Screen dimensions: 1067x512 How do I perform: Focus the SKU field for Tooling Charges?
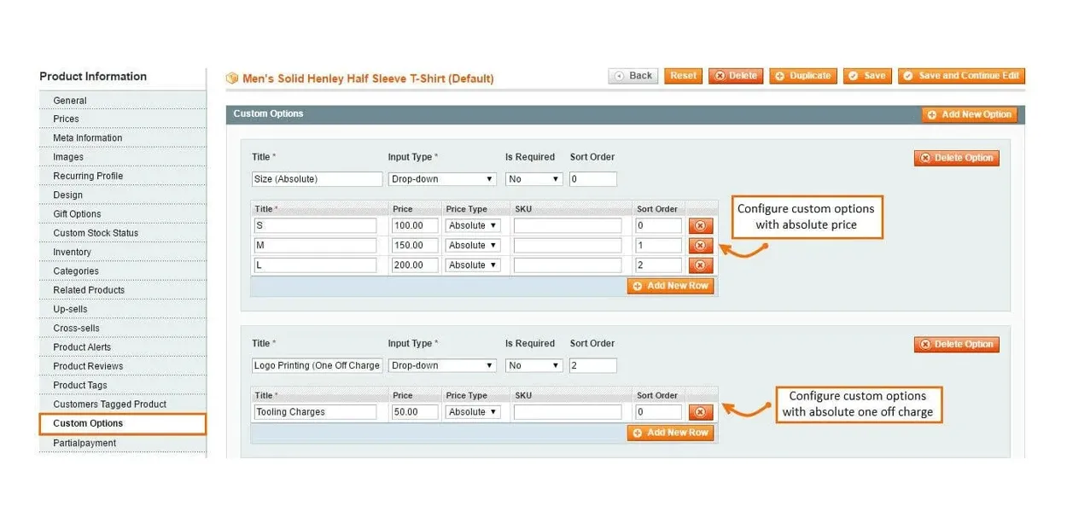point(568,412)
